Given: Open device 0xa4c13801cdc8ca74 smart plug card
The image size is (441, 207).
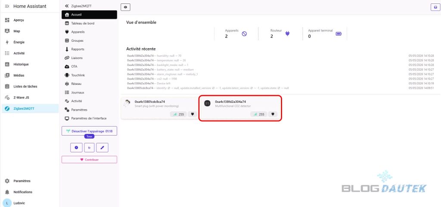Looking at the screenshot, I should coord(160,108).
